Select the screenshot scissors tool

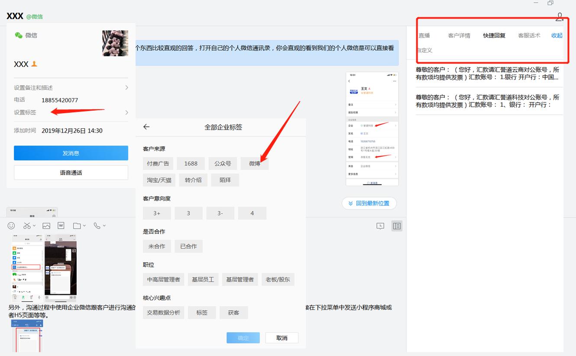26,225
